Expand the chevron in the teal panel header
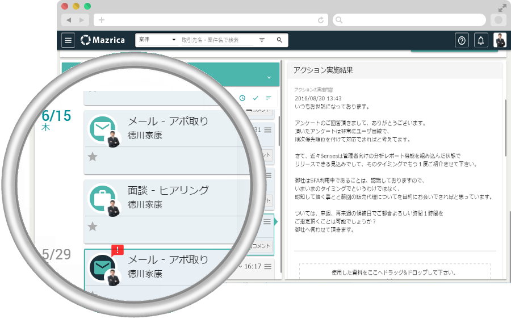 (269, 77)
